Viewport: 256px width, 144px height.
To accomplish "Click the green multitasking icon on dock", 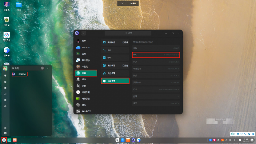I will [9, 140].
